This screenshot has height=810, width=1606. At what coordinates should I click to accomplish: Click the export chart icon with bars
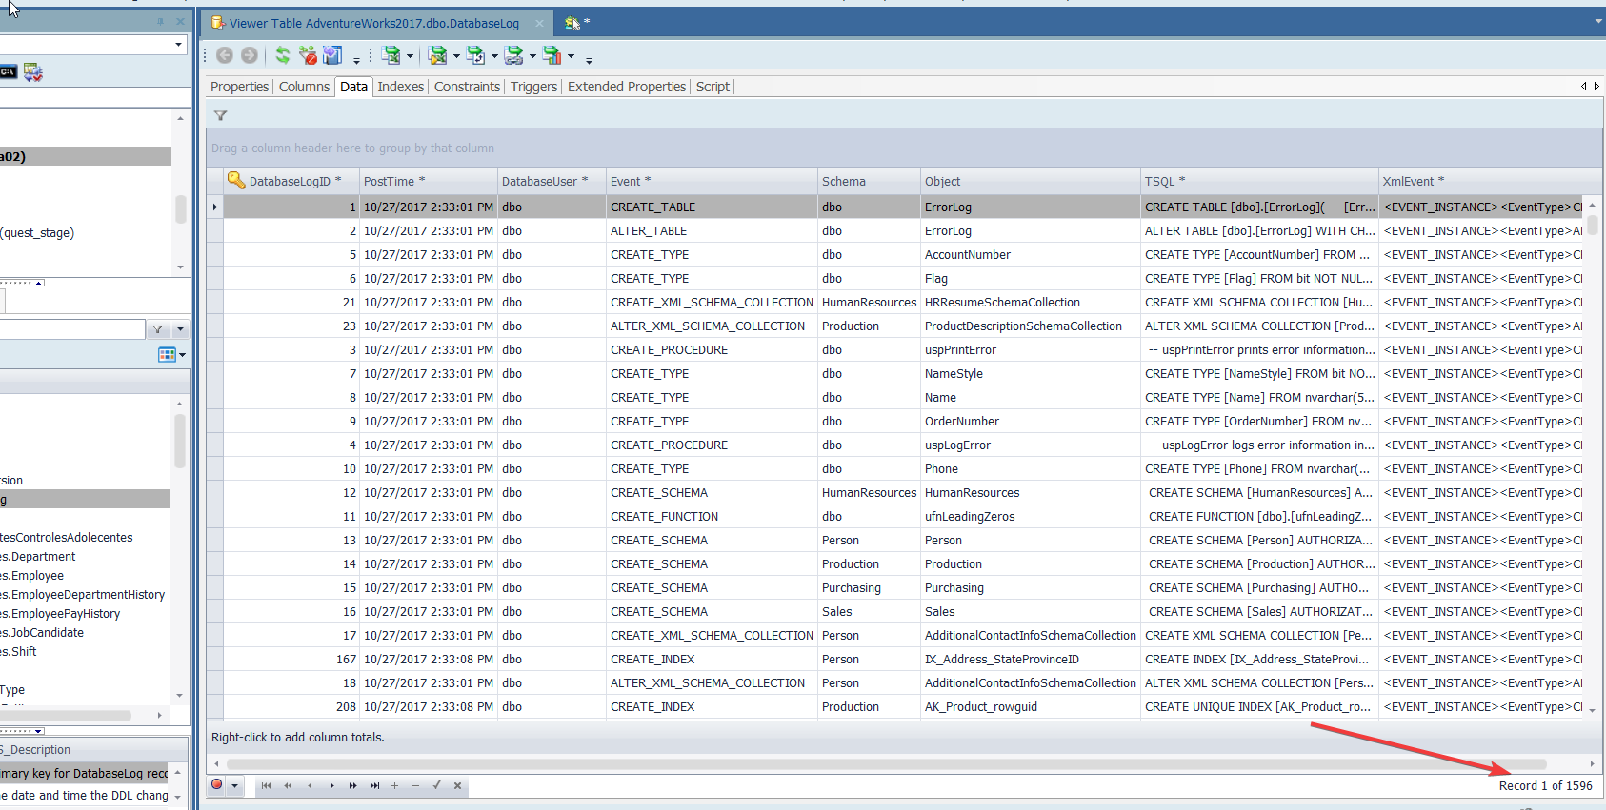coord(552,55)
